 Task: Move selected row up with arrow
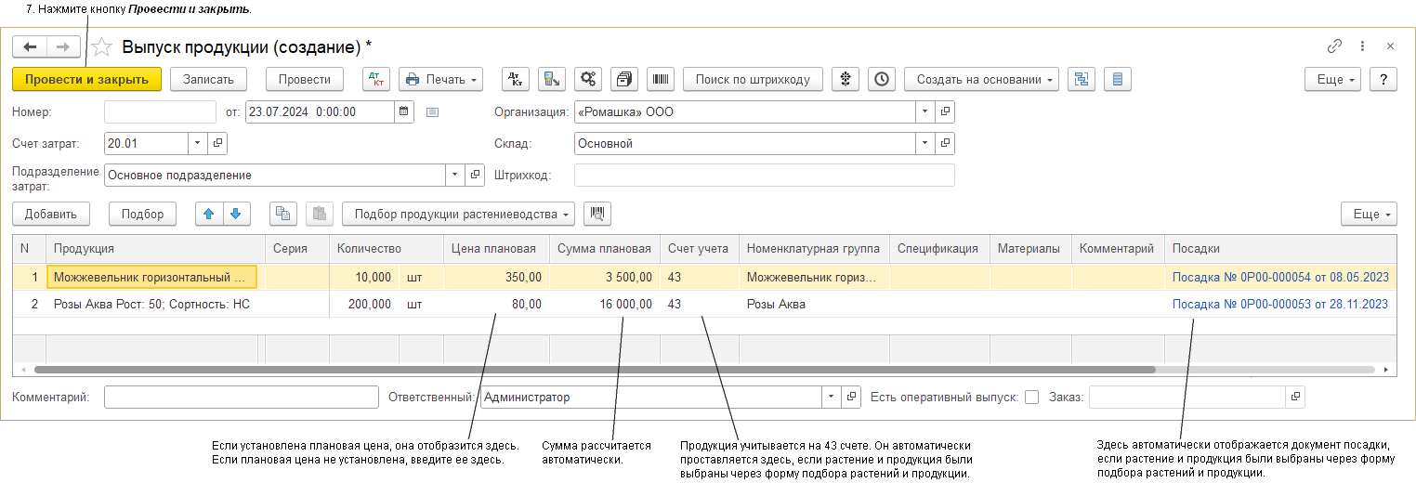209,214
